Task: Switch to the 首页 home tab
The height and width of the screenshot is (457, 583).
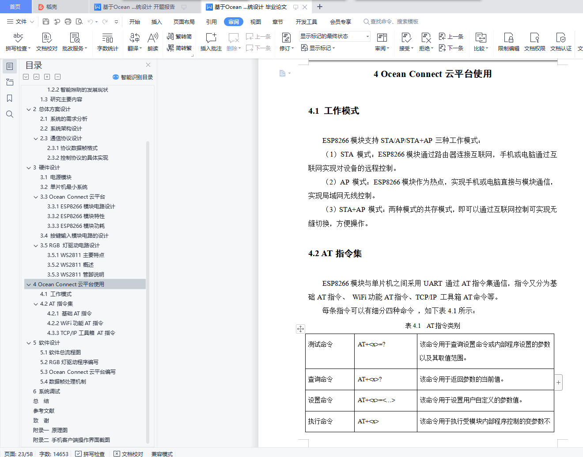Action: click(15, 7)
